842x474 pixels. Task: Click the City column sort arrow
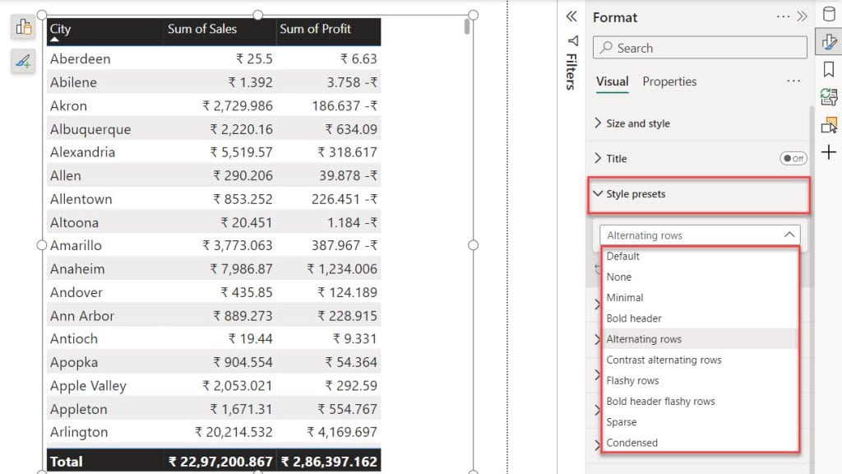point(54,39)
